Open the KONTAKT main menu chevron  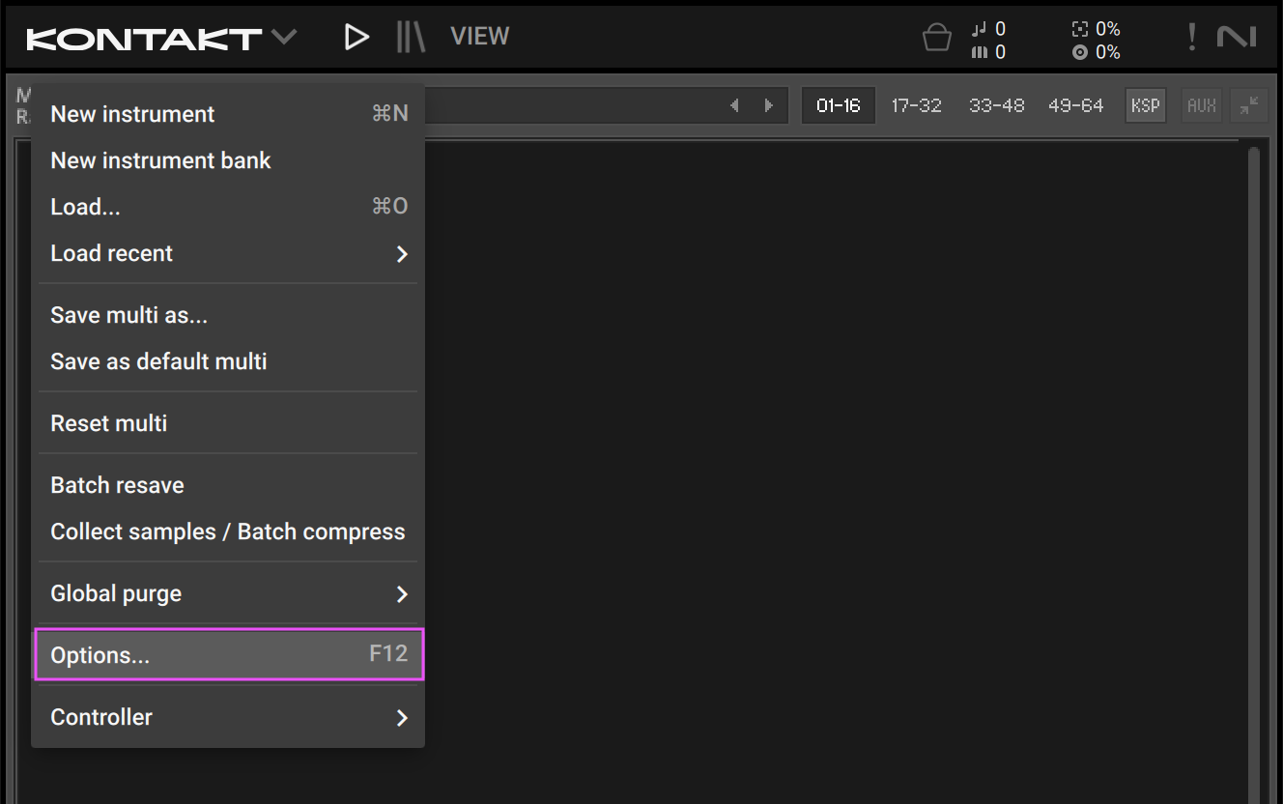pyautogui.click(x=283, y=36)
